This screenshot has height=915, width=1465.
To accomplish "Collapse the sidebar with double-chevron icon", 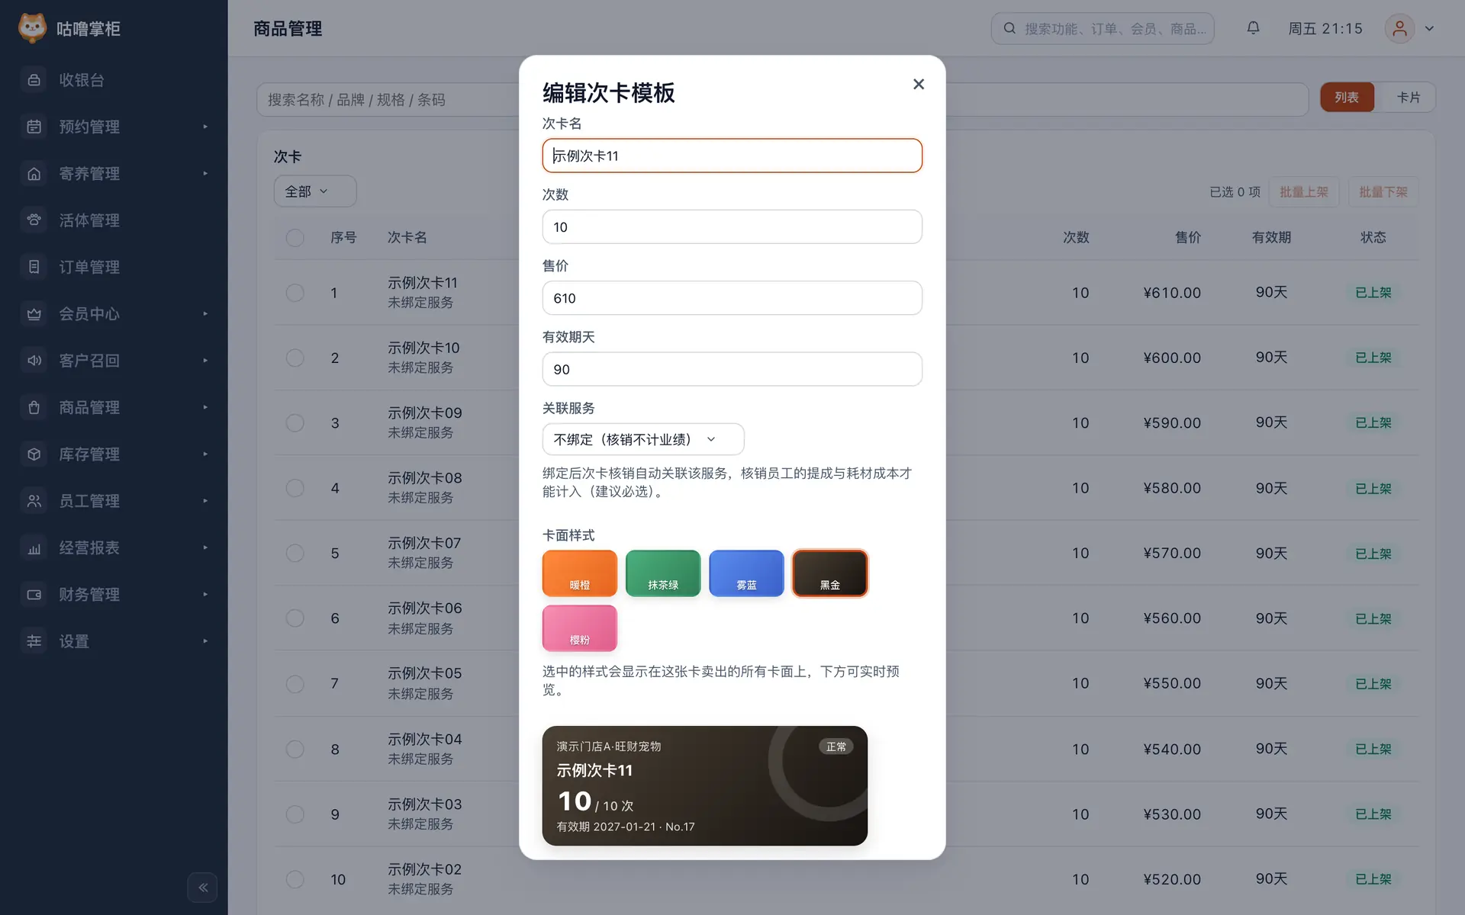I will click(202, 888).
